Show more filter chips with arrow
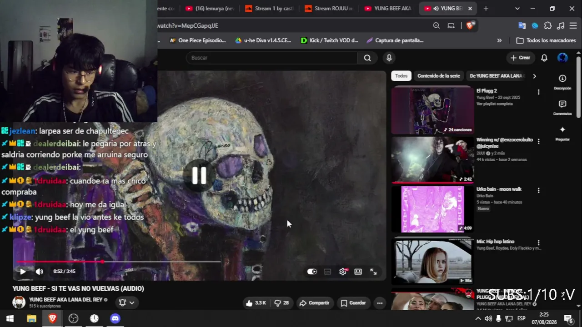582x327 pixels. 534,76
